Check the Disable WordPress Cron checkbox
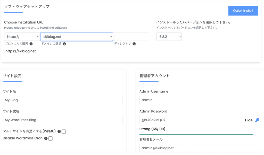 [x=51, y=138]
